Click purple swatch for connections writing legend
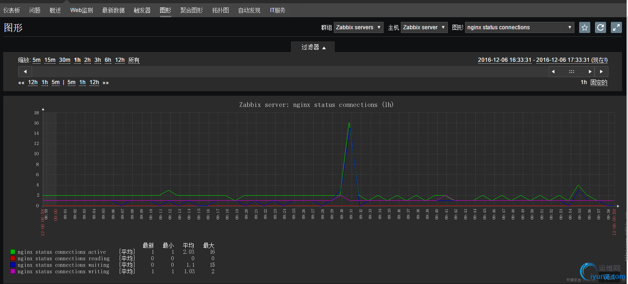Image resolution: width=628 pixels, height=284 pixels. (x=13, y=271)
